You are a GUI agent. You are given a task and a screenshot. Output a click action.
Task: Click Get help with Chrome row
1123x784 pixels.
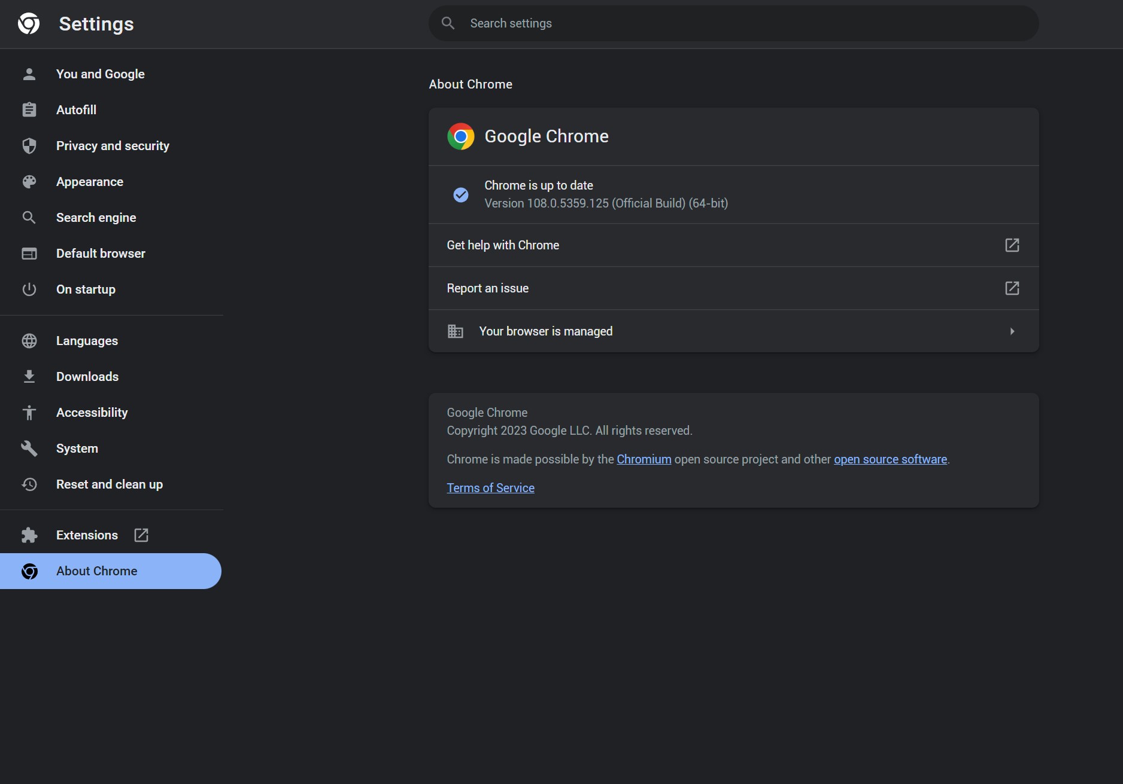pyautogui.click(x=733, y=245)
